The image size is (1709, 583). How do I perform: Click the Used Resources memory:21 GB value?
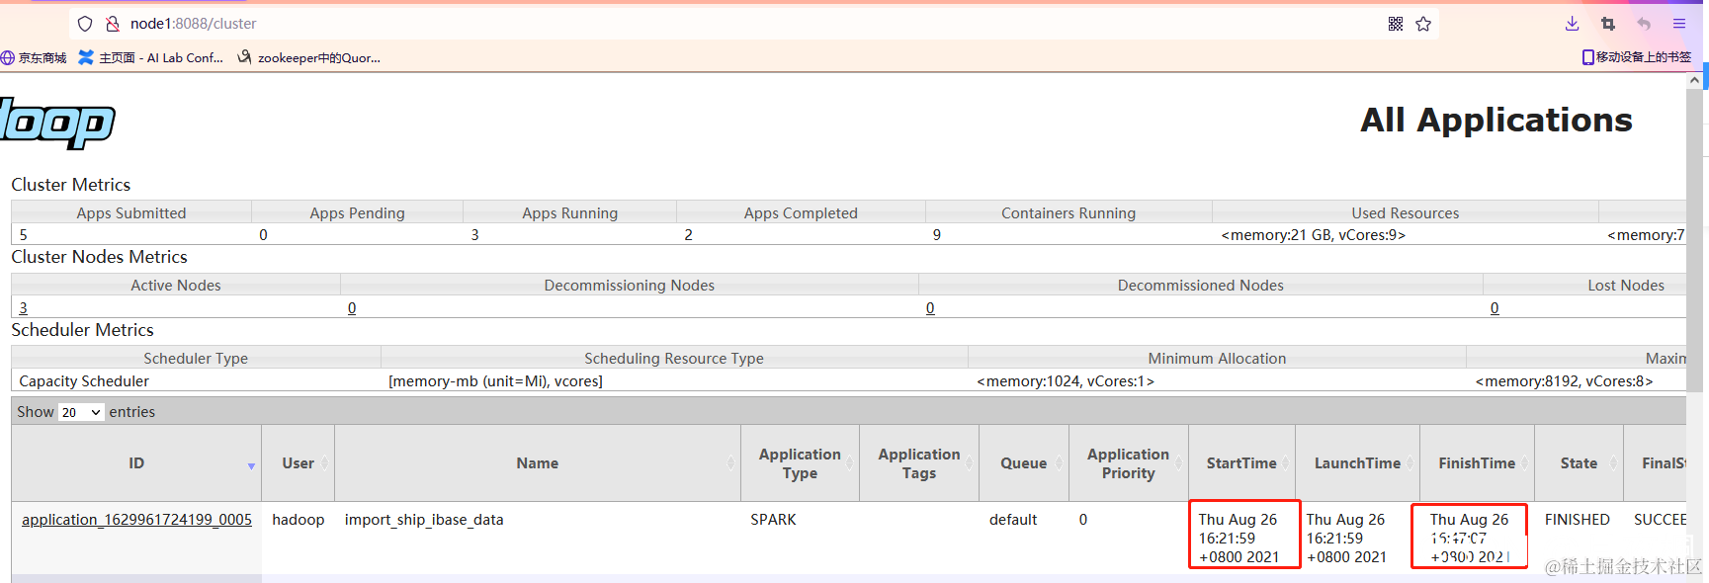point(1314,235)
